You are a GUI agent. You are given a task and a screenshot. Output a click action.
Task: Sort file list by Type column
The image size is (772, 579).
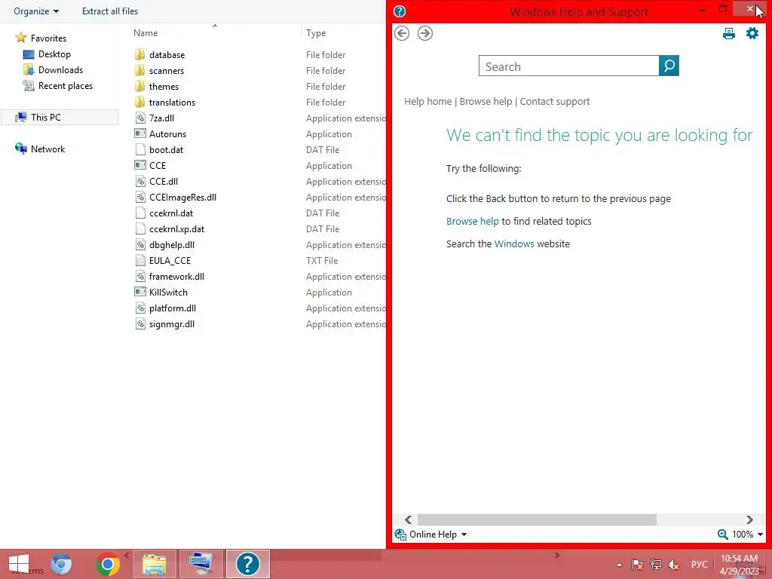tap(316, 33)
